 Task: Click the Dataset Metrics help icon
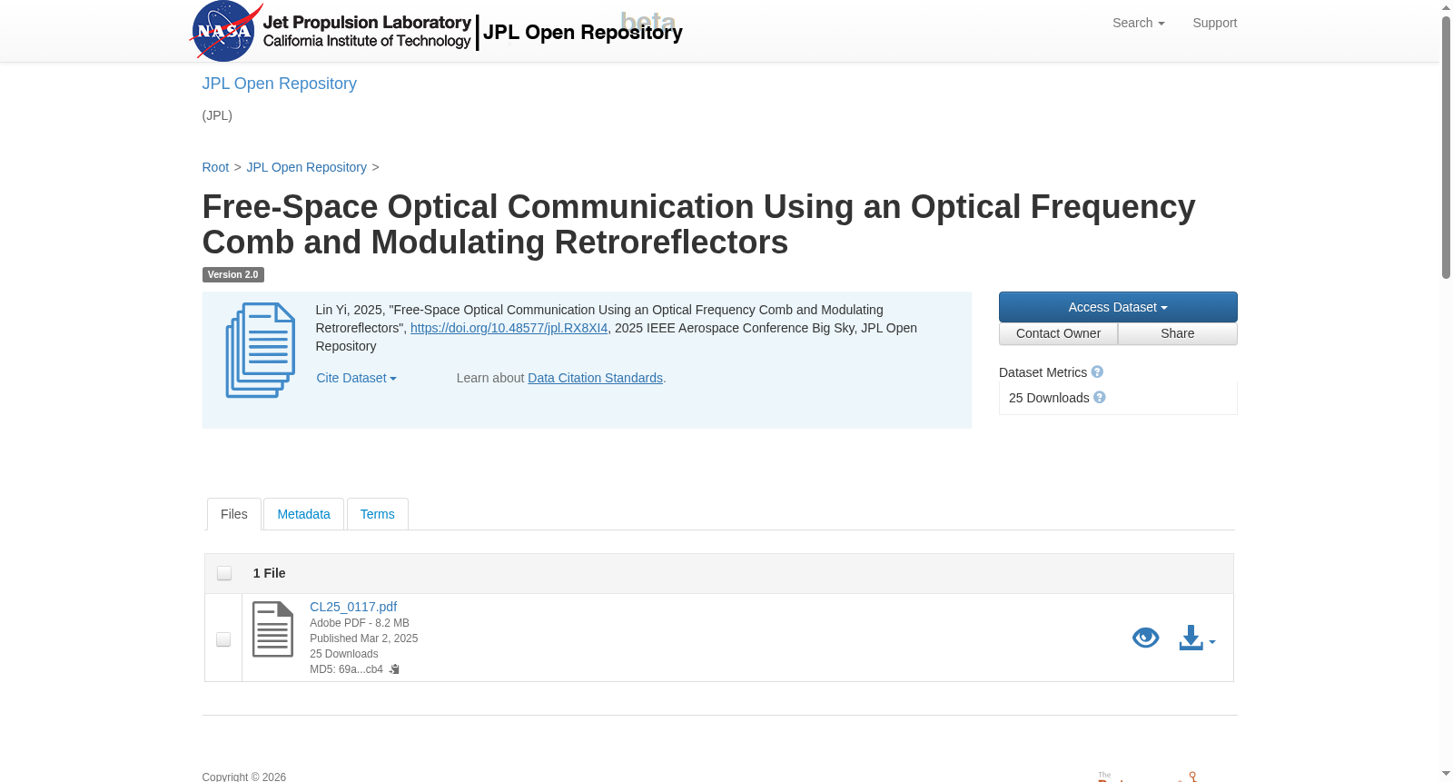(x=1097, y=372)
